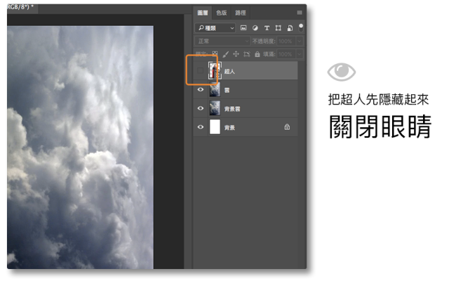Image resolution: width=449 pixels, height=281 pixels.
Task: Open the 不透明度 opacity dropdown
Action: pyautogui.click(x=300, y=41)
